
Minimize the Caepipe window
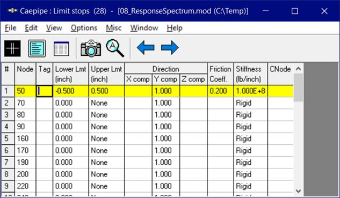click(266, 11)
